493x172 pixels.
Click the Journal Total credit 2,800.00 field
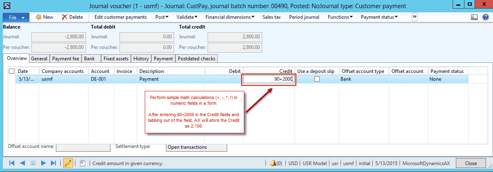pyautogui.click(x=235, y=37)
